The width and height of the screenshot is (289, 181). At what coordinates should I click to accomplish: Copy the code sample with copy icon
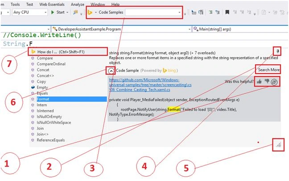[x=274, y=82]
